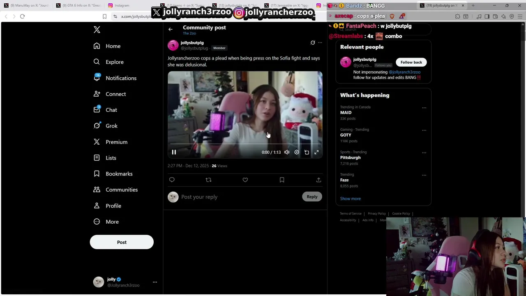Open the Ads info footer link

368,220
